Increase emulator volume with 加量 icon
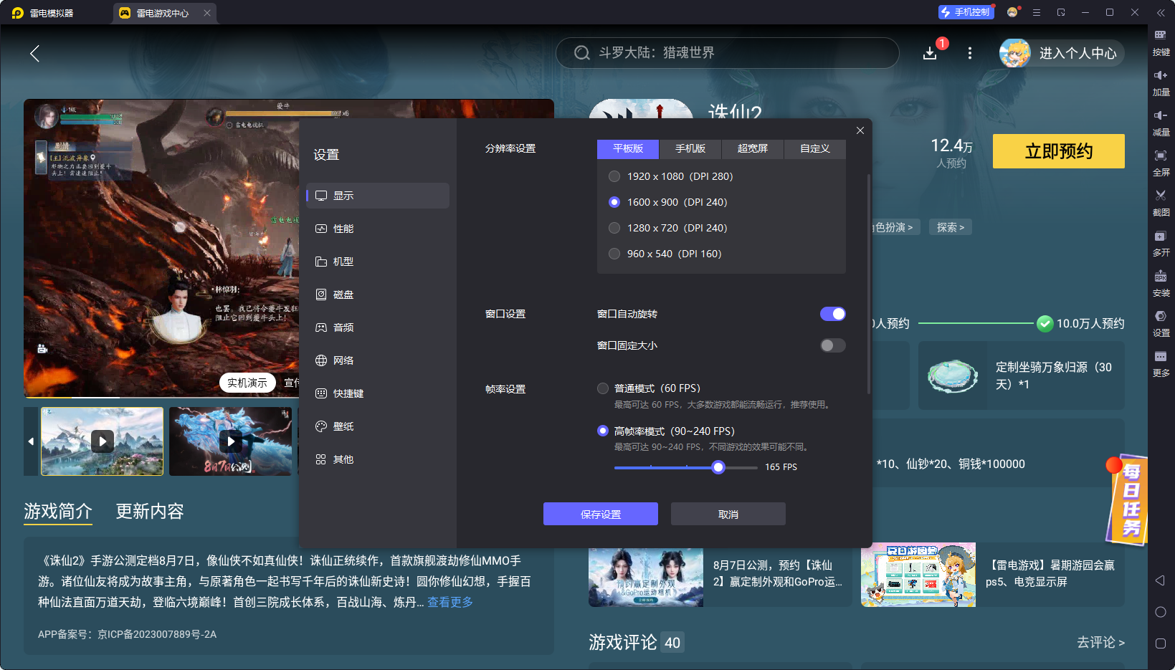This screenshot has width=1175, height=670. (1162, 82)
